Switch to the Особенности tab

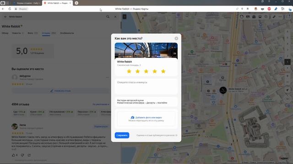[x=67, y=33]
